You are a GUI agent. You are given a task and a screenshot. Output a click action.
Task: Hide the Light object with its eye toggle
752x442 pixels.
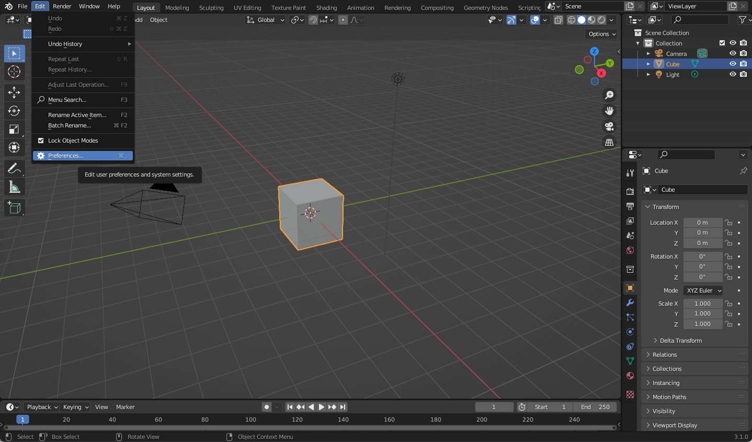(x=733, y=74)
